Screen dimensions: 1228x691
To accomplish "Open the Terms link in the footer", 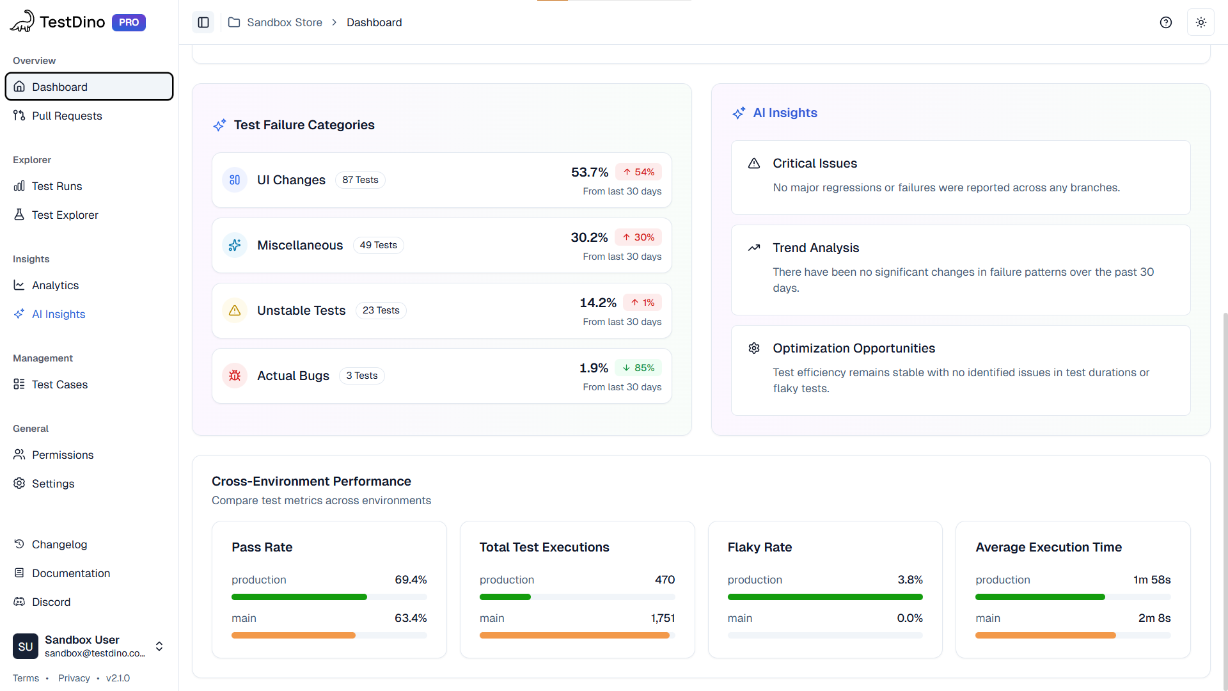I will click(x=26, y=678).
